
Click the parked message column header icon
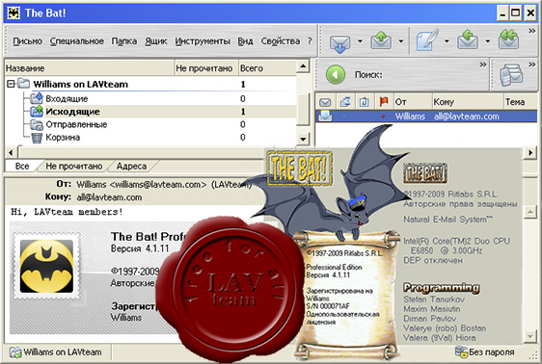345,102
